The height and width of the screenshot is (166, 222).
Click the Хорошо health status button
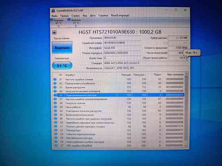62,47
